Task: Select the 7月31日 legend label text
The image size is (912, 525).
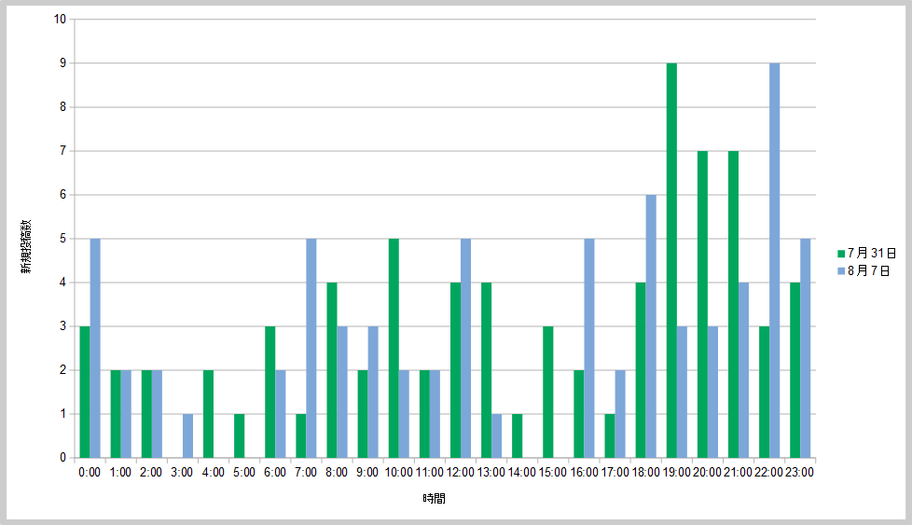Action: (x=872, y=253)
